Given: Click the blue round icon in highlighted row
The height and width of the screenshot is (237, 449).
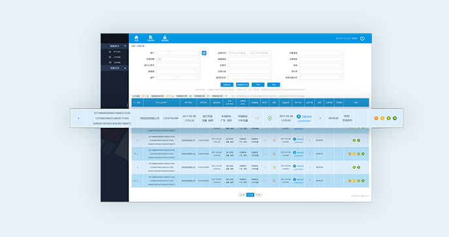Looking at the screenshot, I should (x=299, y=116).
